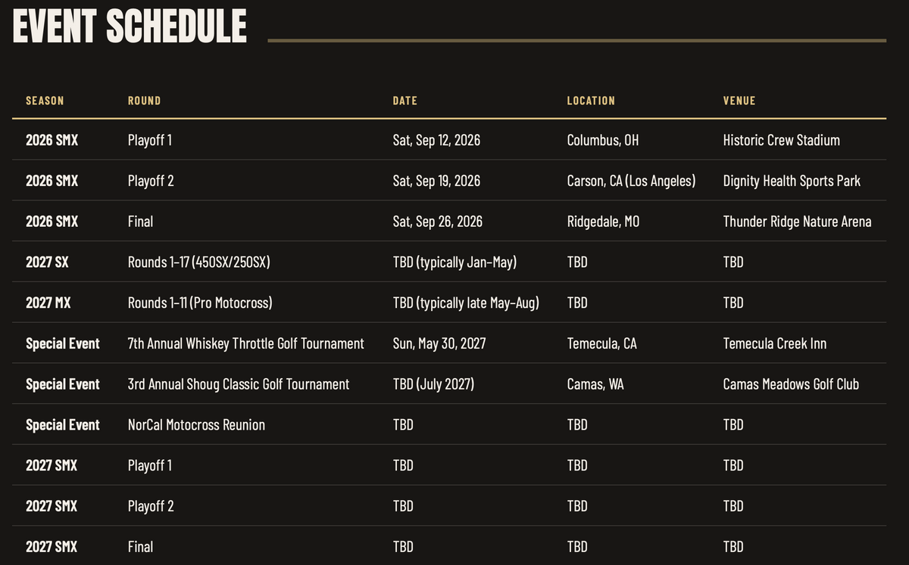The width and height of the screenshot is (909, 565).
Task: Click Rounds 1-17 (450SX/250SX) entry
Action: 199,262
